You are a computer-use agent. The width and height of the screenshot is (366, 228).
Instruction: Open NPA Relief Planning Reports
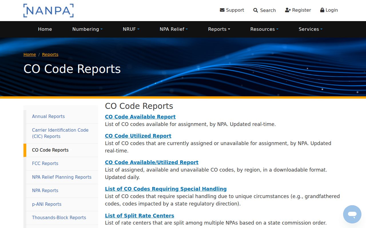[62, 177]
